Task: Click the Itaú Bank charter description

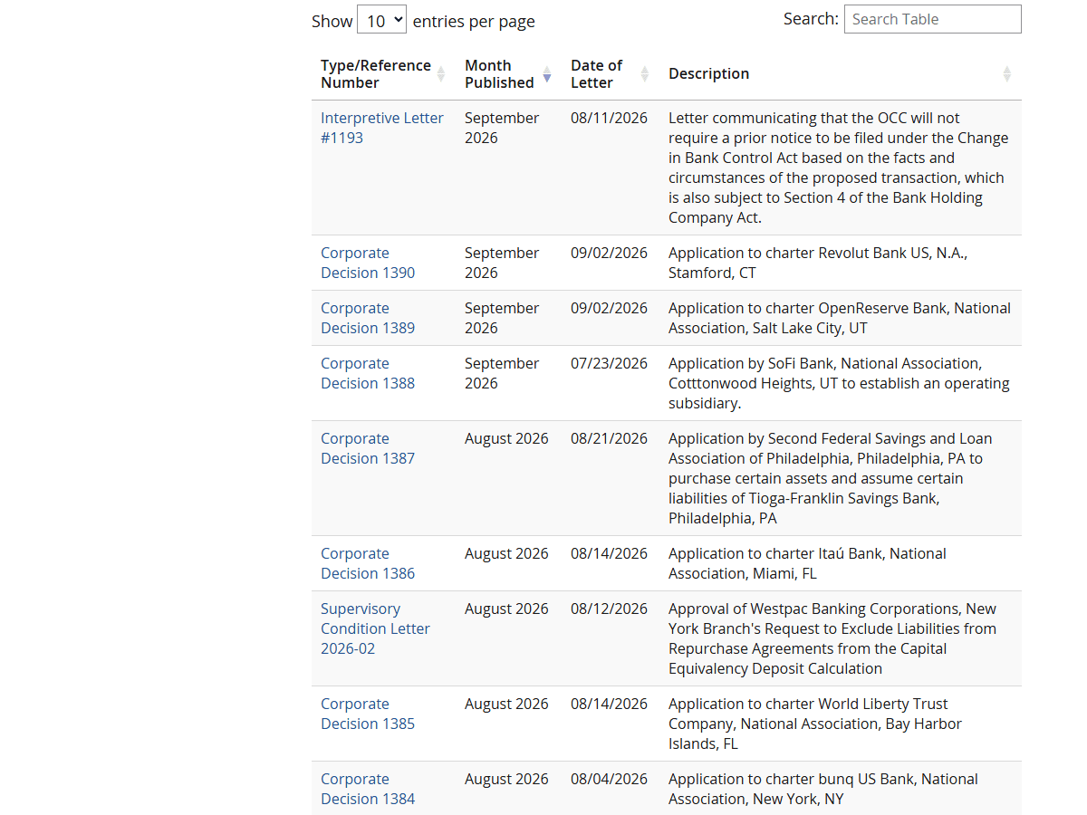Action: (807, 563)
